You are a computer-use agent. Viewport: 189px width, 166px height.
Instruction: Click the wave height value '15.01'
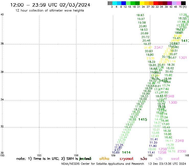(x=129, y=125)
